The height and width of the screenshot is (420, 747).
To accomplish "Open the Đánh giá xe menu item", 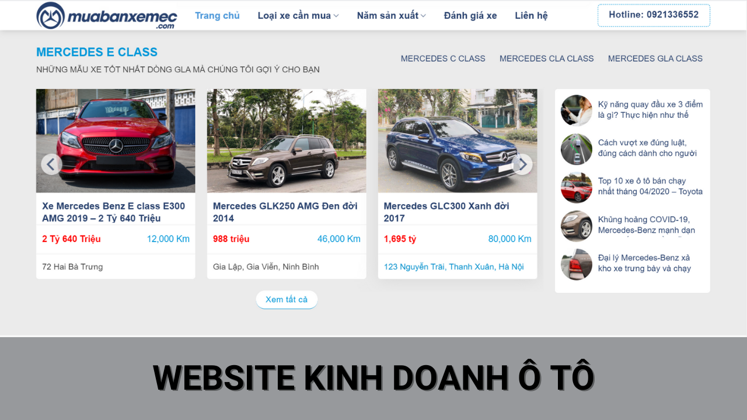I will (x=470, y=16).
